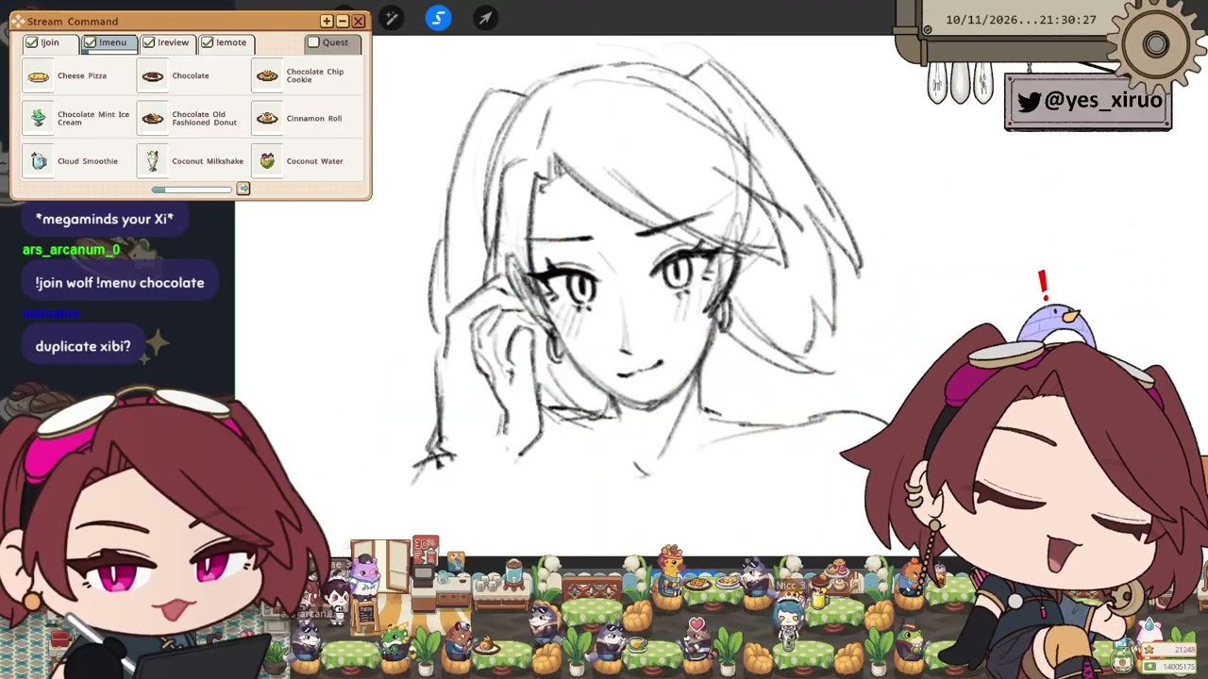The height and width of the screenshot is (679, 1208).
Task: Click 'Cinnamon Roll' text label
Action: 314,119
